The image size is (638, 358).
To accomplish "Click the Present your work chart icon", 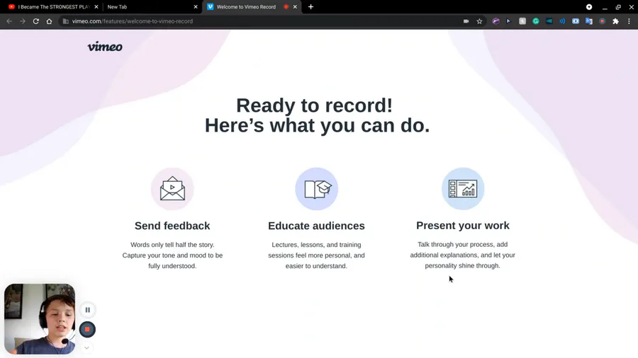I will [463, 189].
